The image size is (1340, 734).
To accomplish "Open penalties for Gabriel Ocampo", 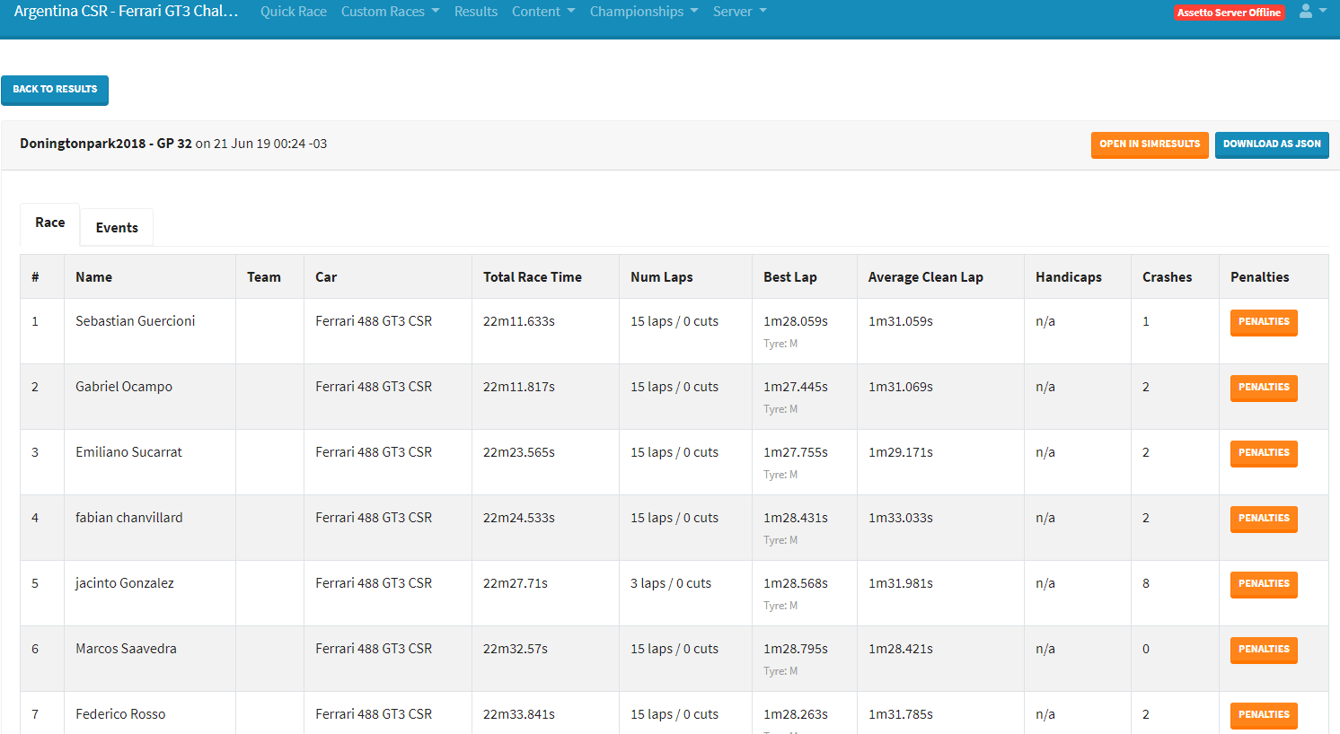I will click(x=1264, y=388).
